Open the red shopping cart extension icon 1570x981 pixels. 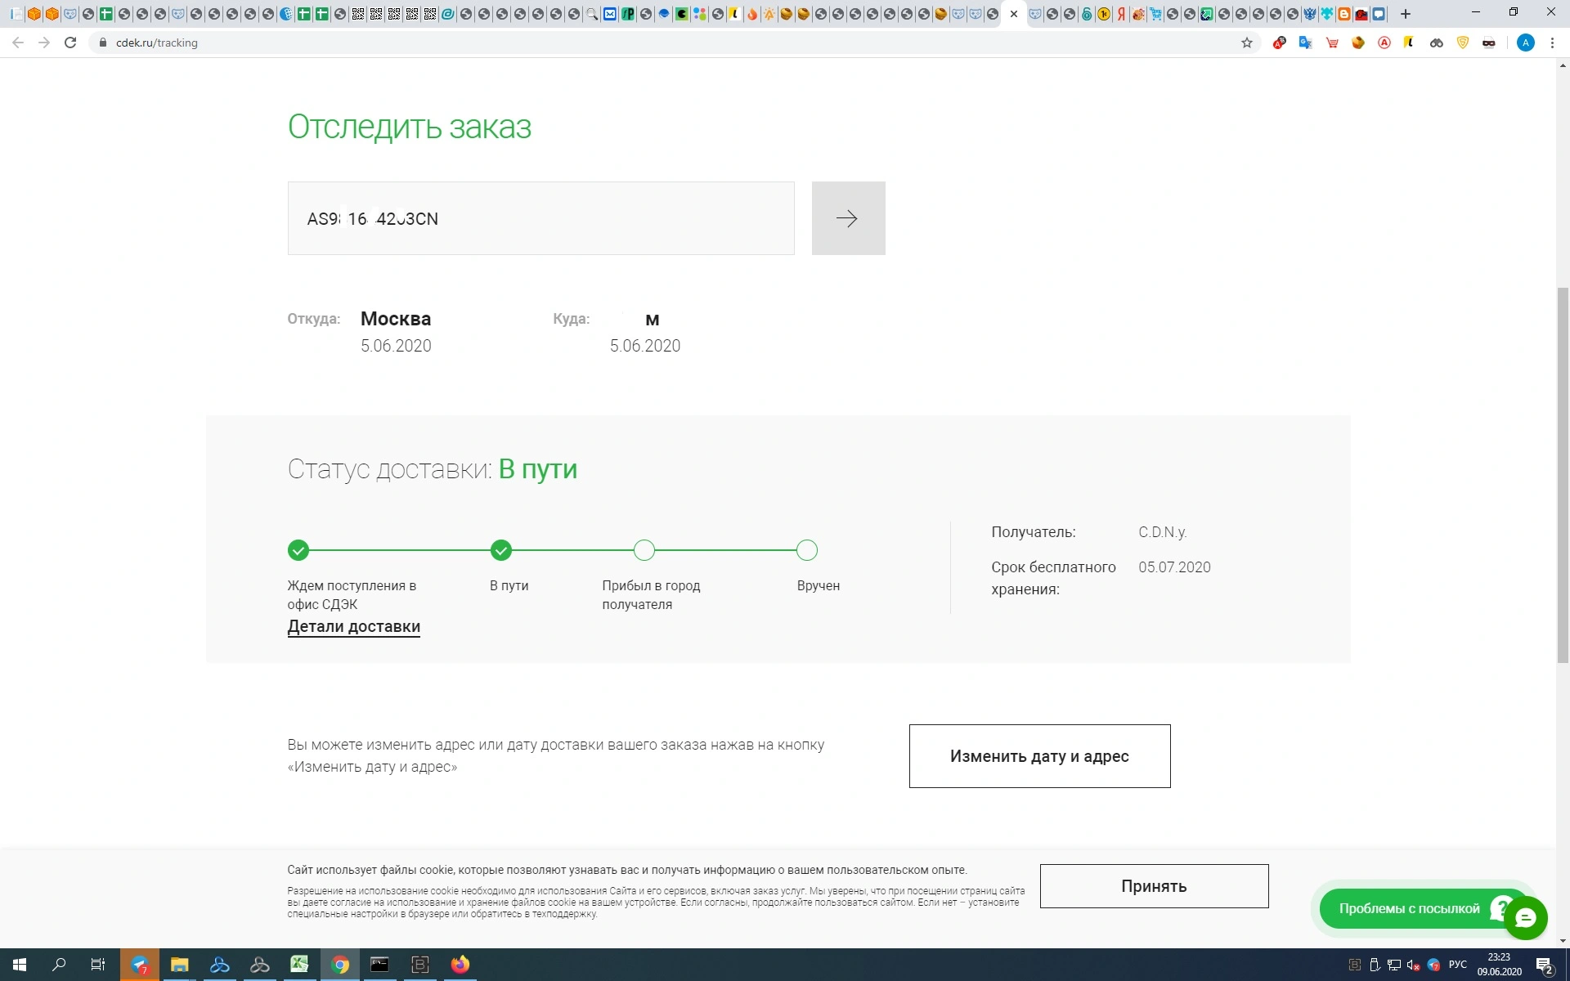tap(1332, 43)
